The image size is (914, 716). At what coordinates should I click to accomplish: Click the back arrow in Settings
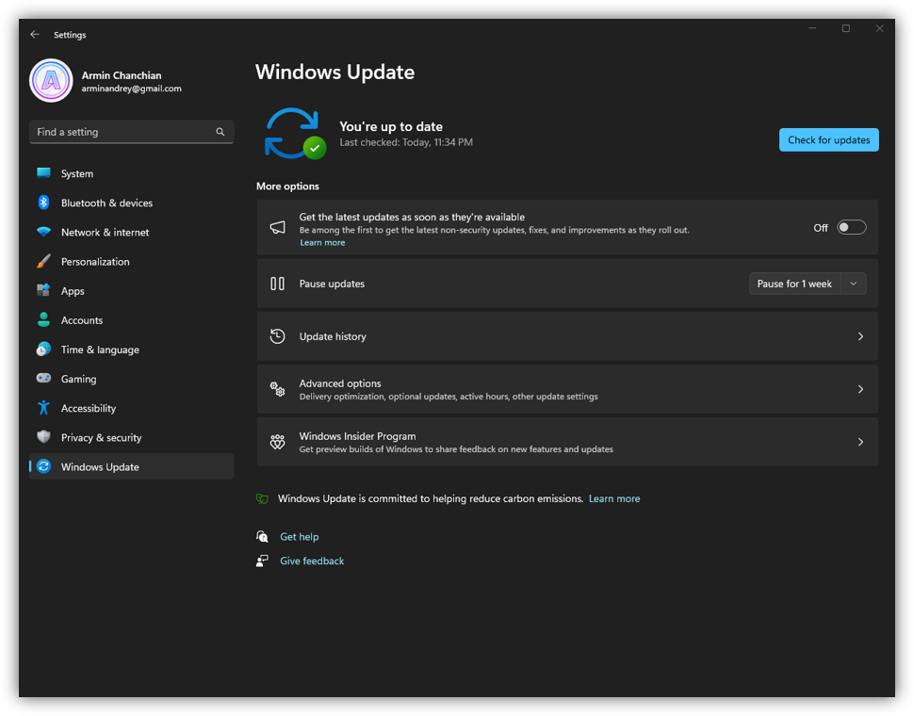coord(35,34)
